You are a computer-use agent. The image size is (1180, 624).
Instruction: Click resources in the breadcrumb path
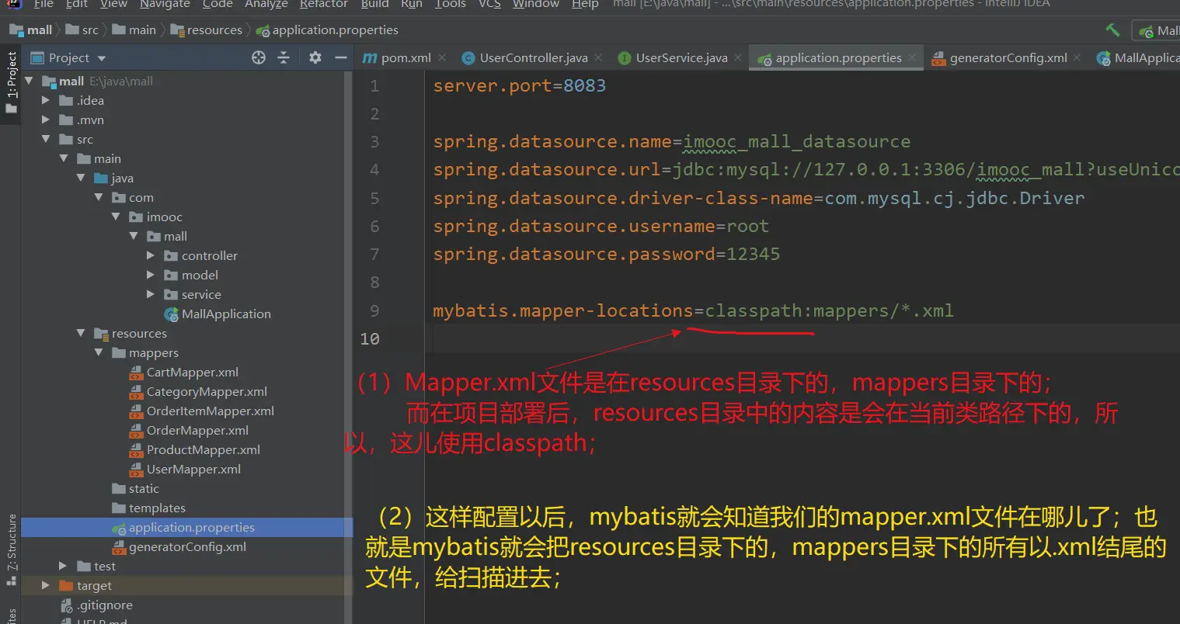214,30
